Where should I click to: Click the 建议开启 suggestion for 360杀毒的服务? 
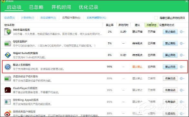tap(137, 32)
